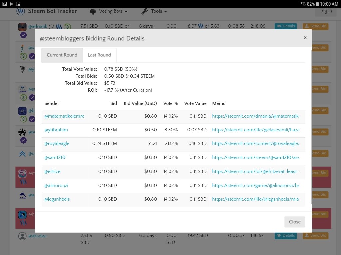Close the dialog with the X icon
Screen dimensions: 341x255
[x=305, y=38]
